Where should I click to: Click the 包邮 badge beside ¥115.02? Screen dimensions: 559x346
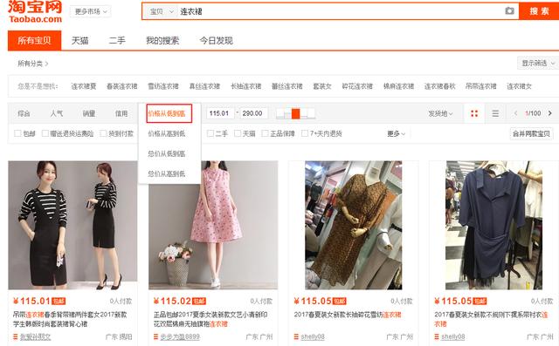coord(199,302)
